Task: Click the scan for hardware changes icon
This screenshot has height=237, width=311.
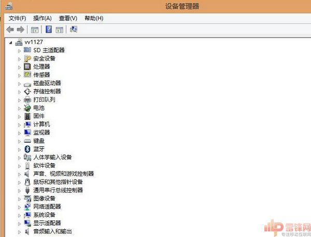Action: coord(74,29)
